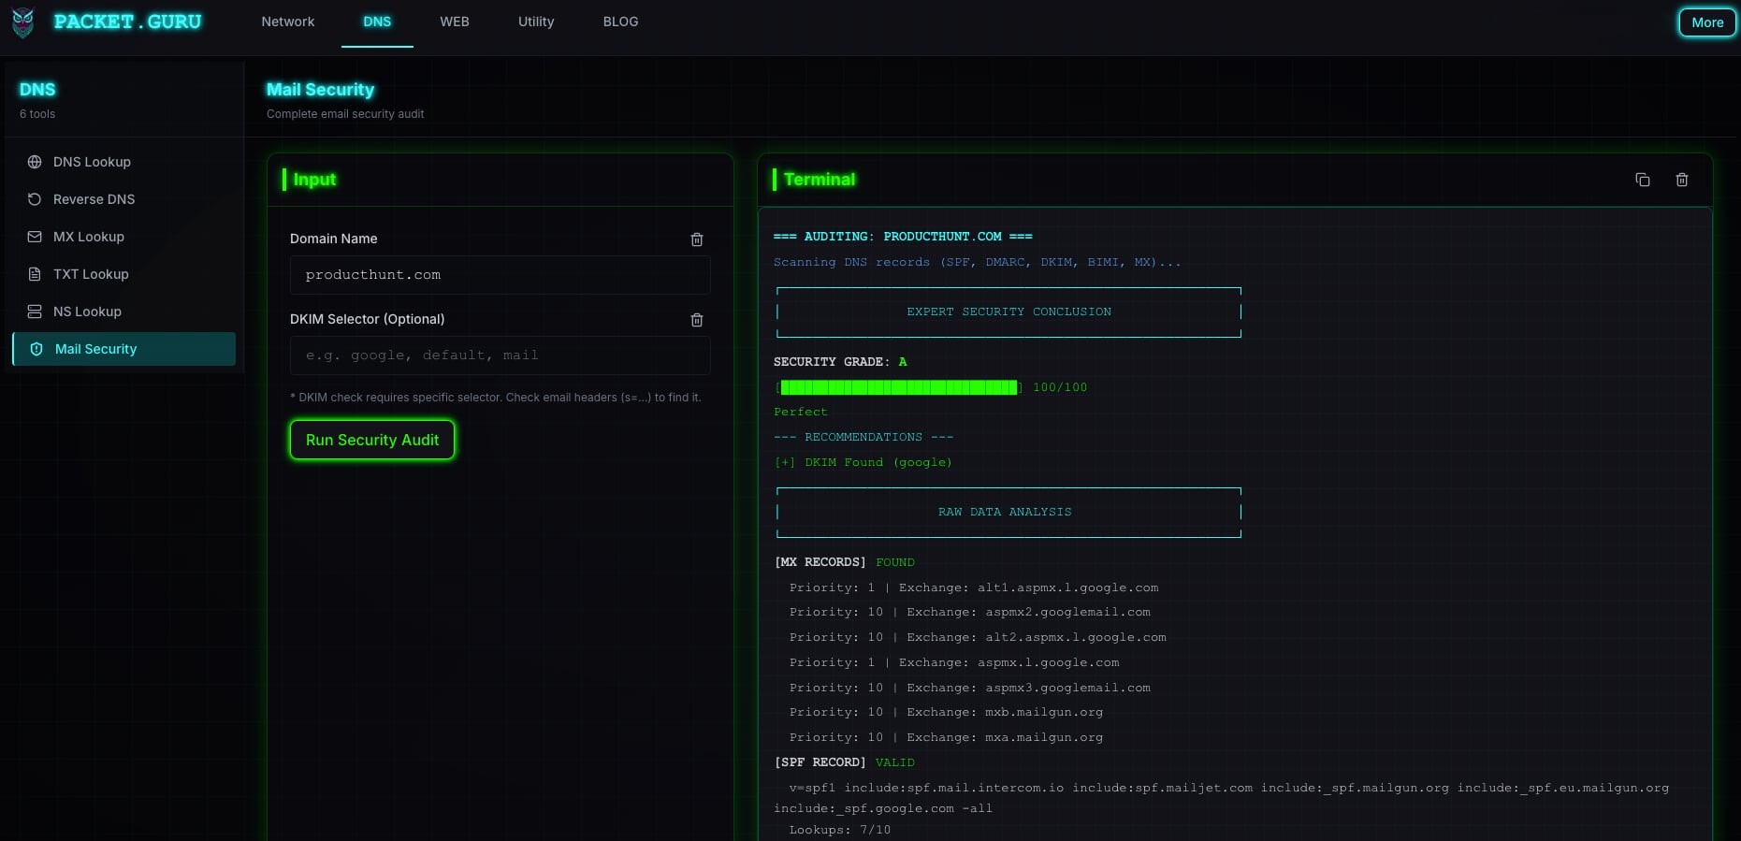
Task: Click the AUDITING: PRODUCTHUNT.COM header
Action: point(903,237)
